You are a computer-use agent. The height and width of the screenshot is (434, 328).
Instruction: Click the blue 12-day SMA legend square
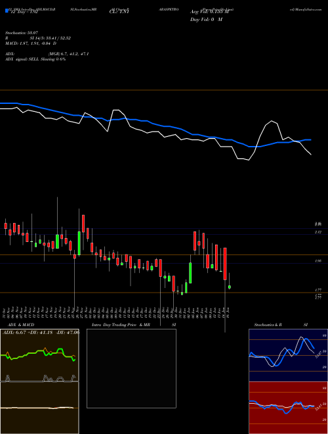point(7,11)
